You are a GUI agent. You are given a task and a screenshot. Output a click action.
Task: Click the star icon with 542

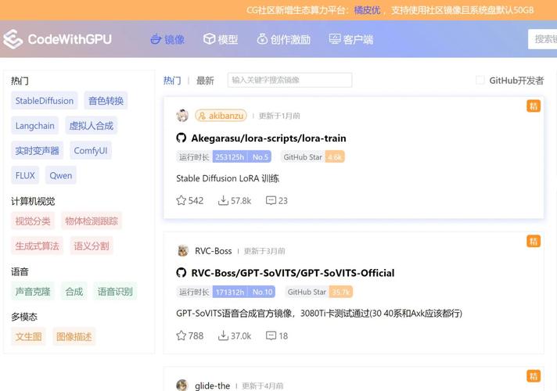[x=181, y=200]
